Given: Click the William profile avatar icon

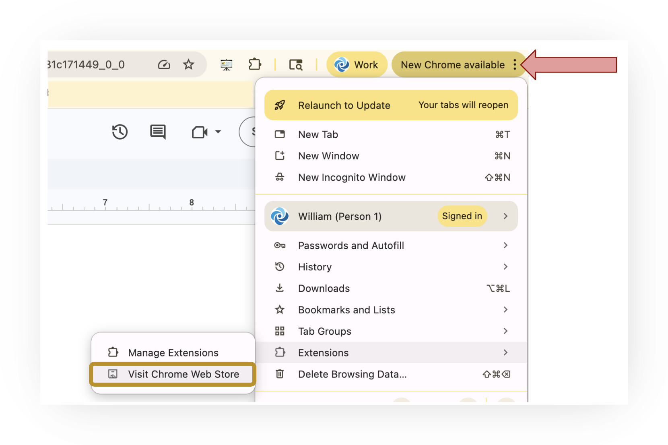Looking at the screenshot, I should click(x=280, y=216).
